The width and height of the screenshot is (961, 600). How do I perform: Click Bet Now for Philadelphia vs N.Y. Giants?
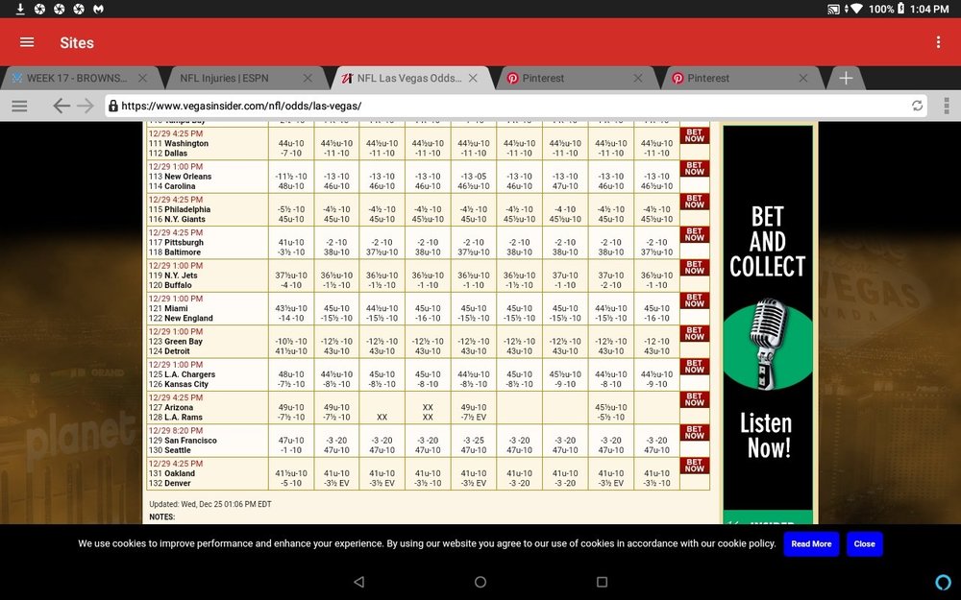click(695, 202)
